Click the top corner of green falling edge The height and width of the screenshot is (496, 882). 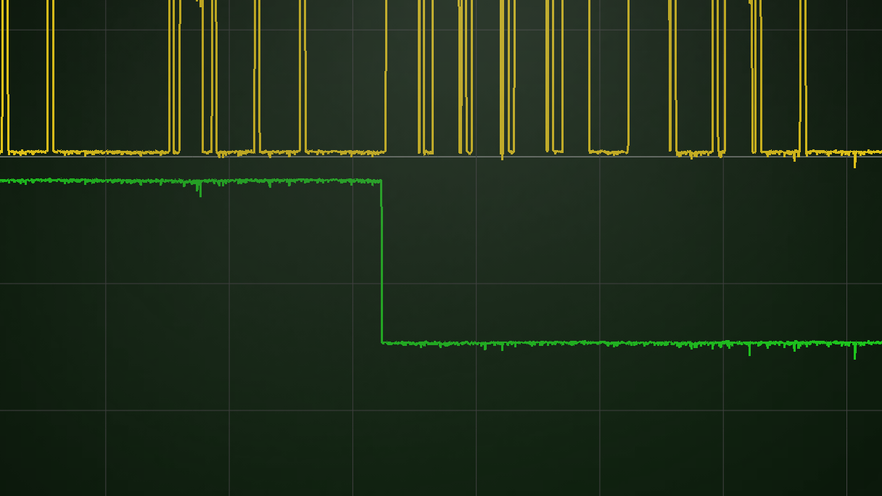click(x=381, y=181)
